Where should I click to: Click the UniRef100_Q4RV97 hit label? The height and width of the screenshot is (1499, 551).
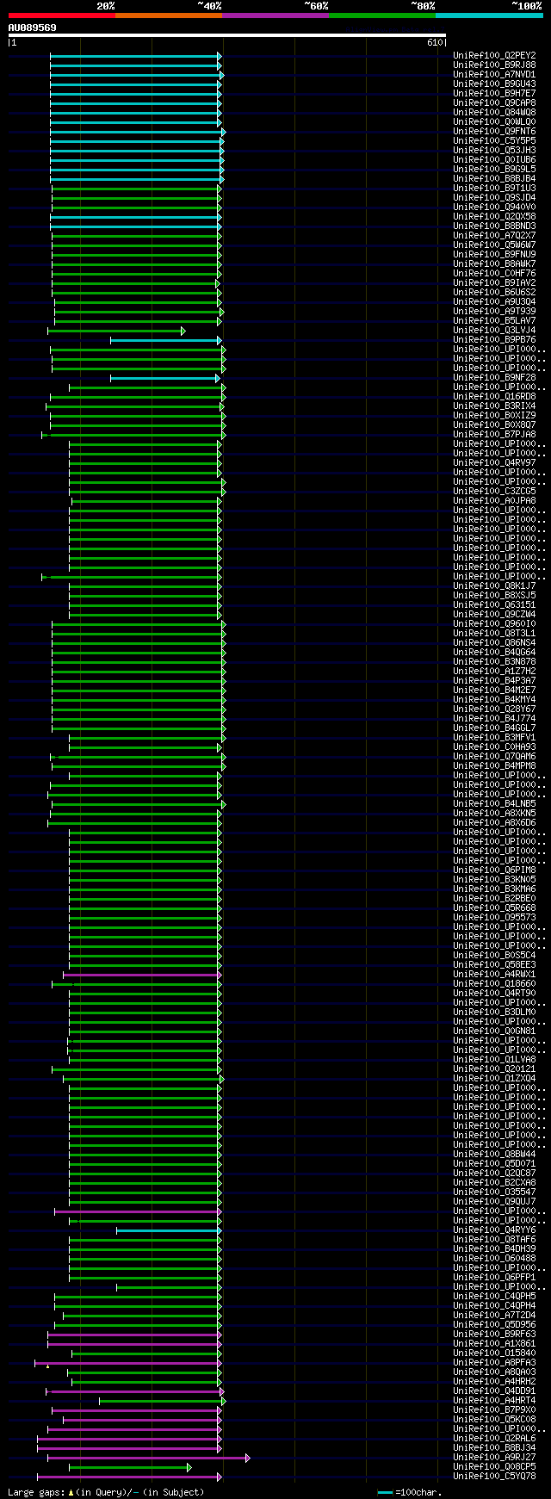tap(494, 463)
